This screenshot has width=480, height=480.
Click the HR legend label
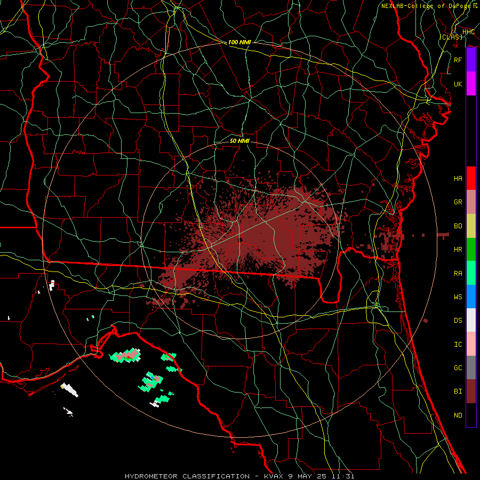[x=458, y=250]
